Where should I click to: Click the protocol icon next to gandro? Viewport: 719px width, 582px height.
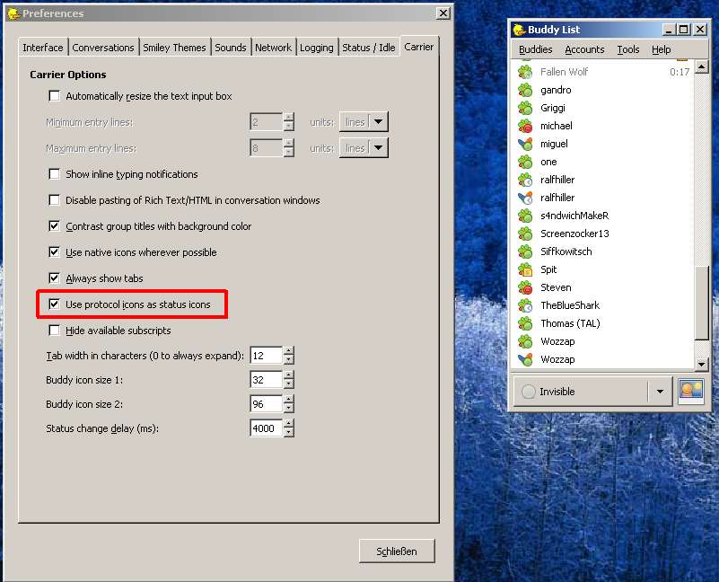525,90
